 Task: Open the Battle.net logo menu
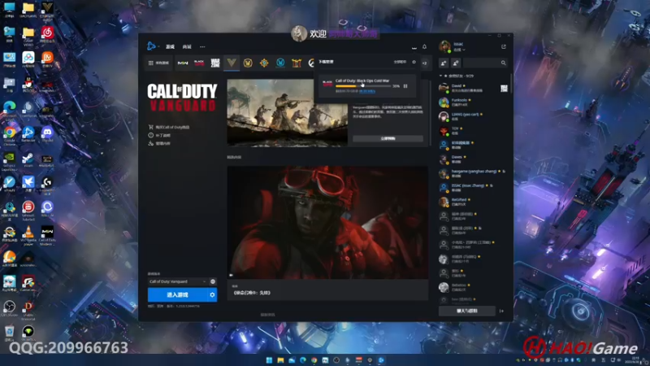151,46
